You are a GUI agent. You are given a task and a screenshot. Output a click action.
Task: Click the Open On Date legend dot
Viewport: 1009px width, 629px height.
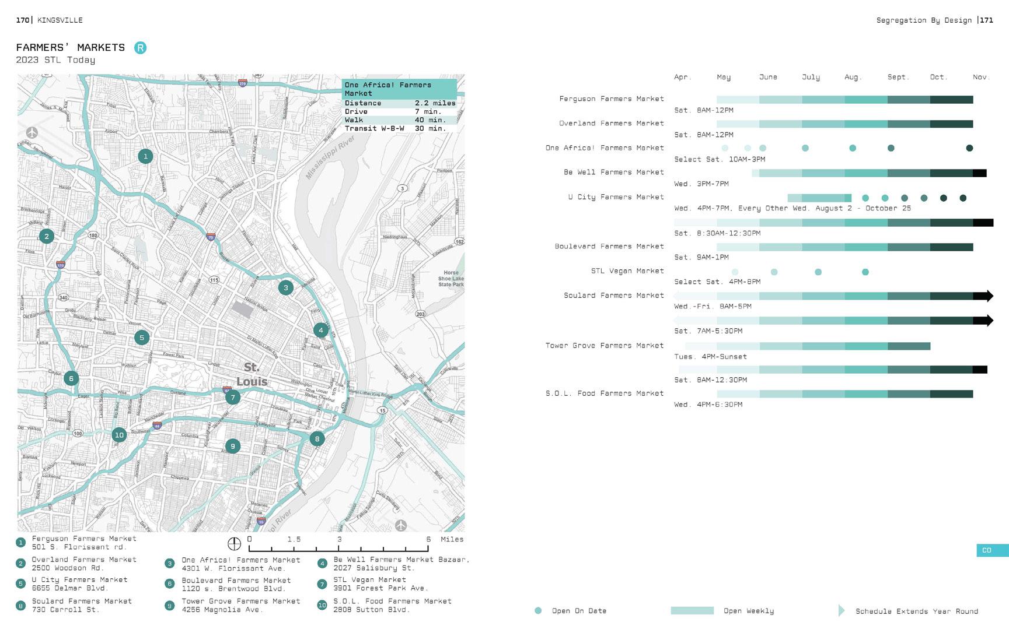click(538, 610)
